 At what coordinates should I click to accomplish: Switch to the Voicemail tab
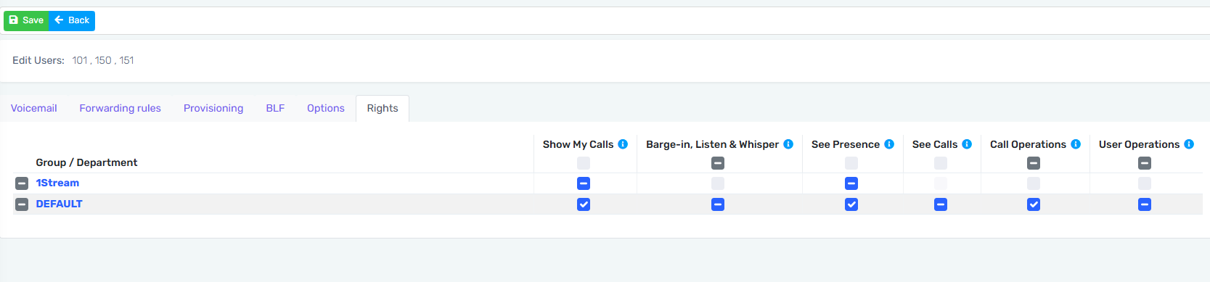click(x=34, y=108)
